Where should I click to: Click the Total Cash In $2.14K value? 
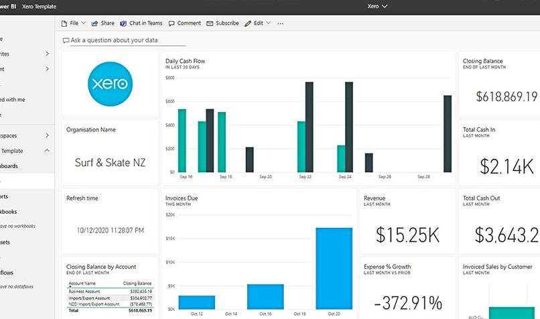[507, 166]
